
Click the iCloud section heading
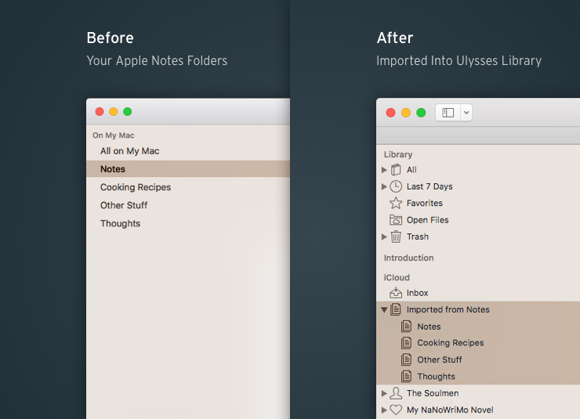(397, 277)
